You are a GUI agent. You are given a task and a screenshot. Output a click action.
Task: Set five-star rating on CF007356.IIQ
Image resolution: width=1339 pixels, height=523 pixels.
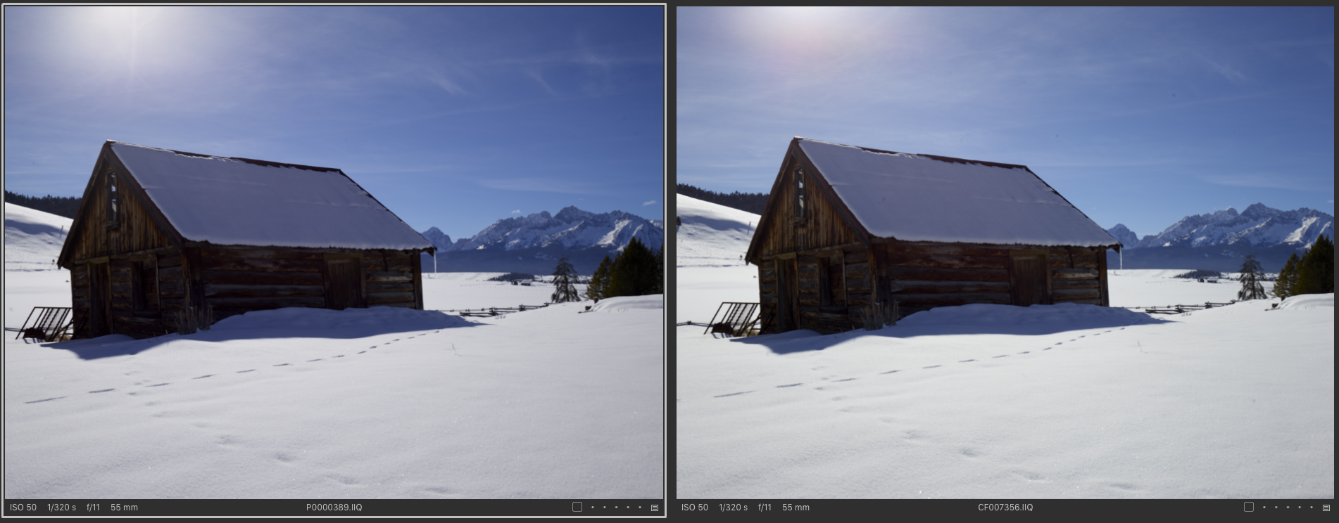[x=1312, y=508]
